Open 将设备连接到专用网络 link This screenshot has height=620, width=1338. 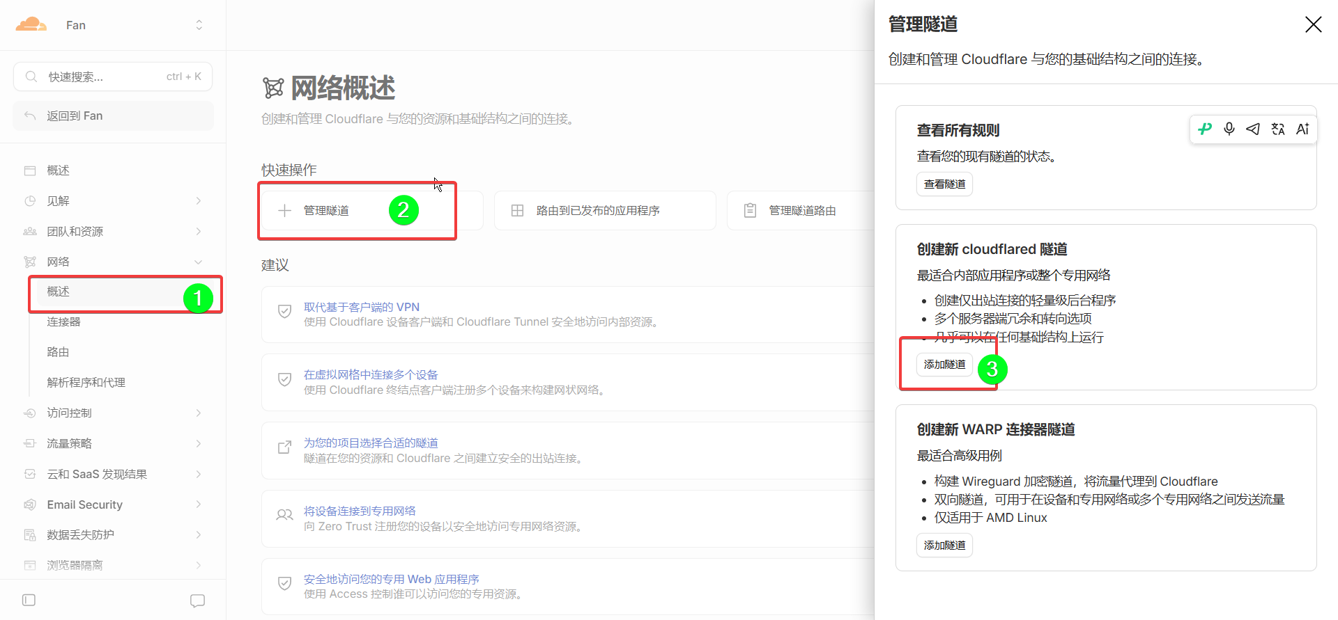click(x=360, y=511)
